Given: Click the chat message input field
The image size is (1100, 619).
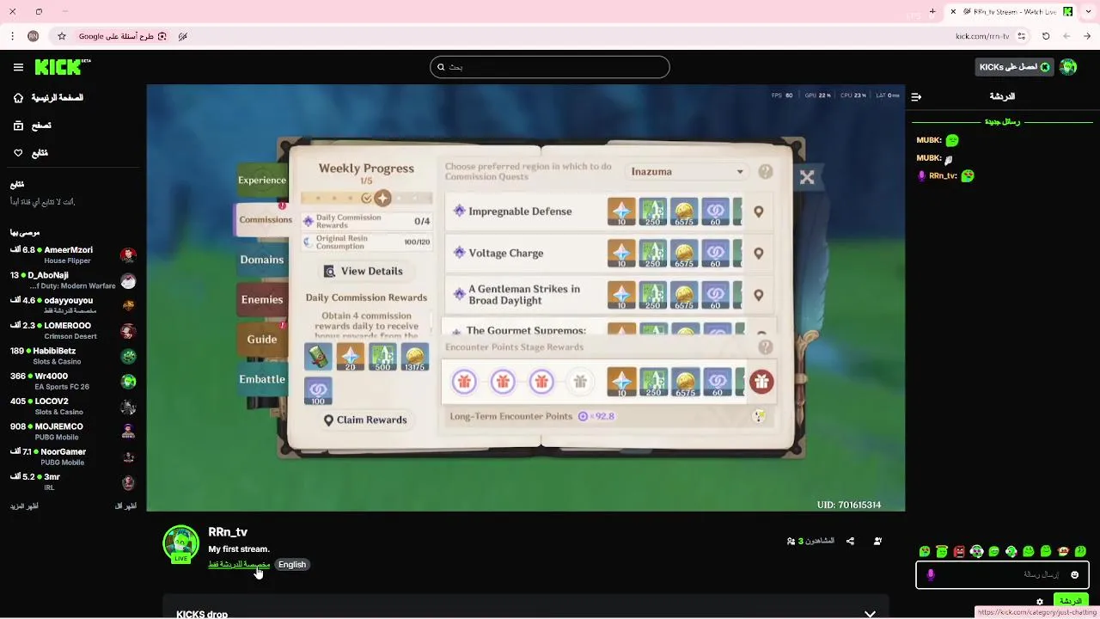Looking at the screenshot, I should [x=1002, y=574].
